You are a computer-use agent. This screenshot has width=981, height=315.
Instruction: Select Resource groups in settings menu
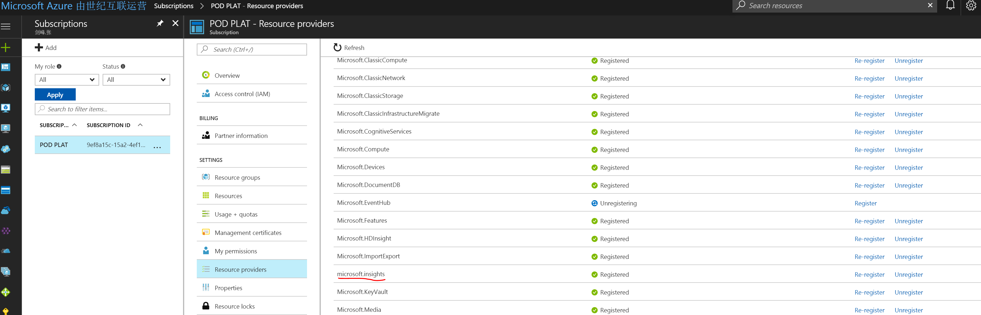click(x=237, y=177)
